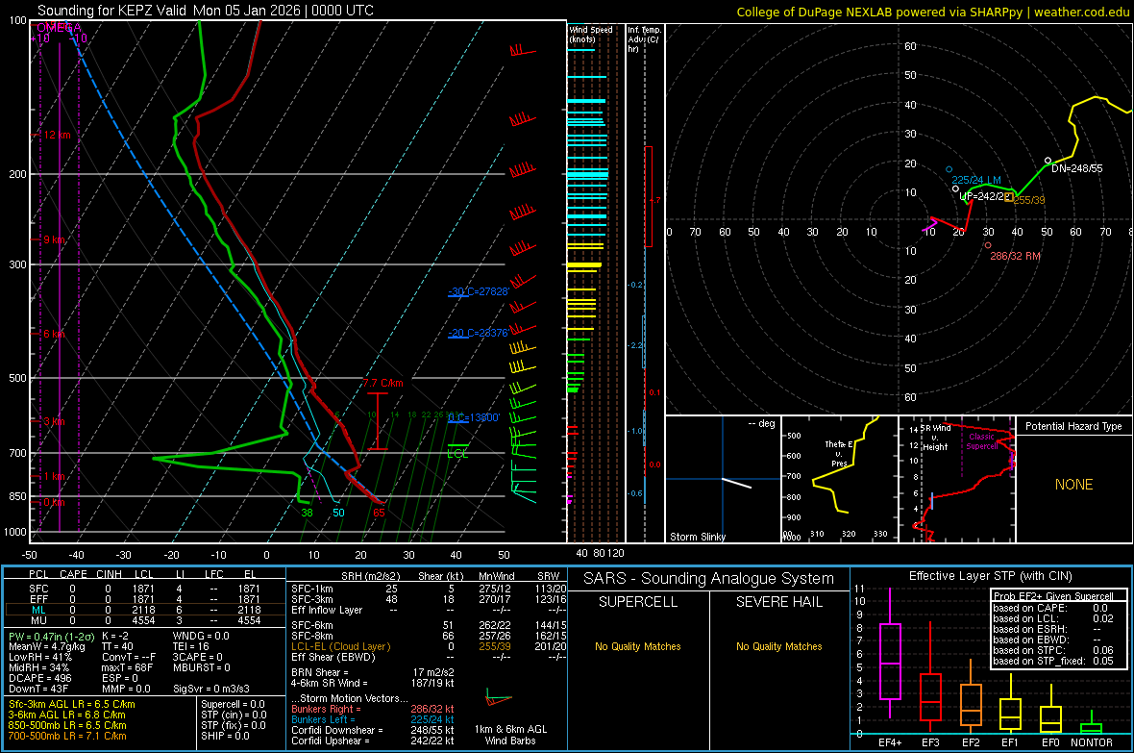Click the 'Potential Hazard Type' header
The height and width of the screenshot is (753, 1134).
point(1074,426)
